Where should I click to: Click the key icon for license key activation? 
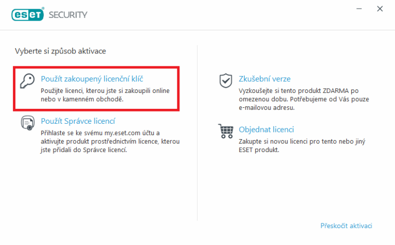tap(27, 81)
